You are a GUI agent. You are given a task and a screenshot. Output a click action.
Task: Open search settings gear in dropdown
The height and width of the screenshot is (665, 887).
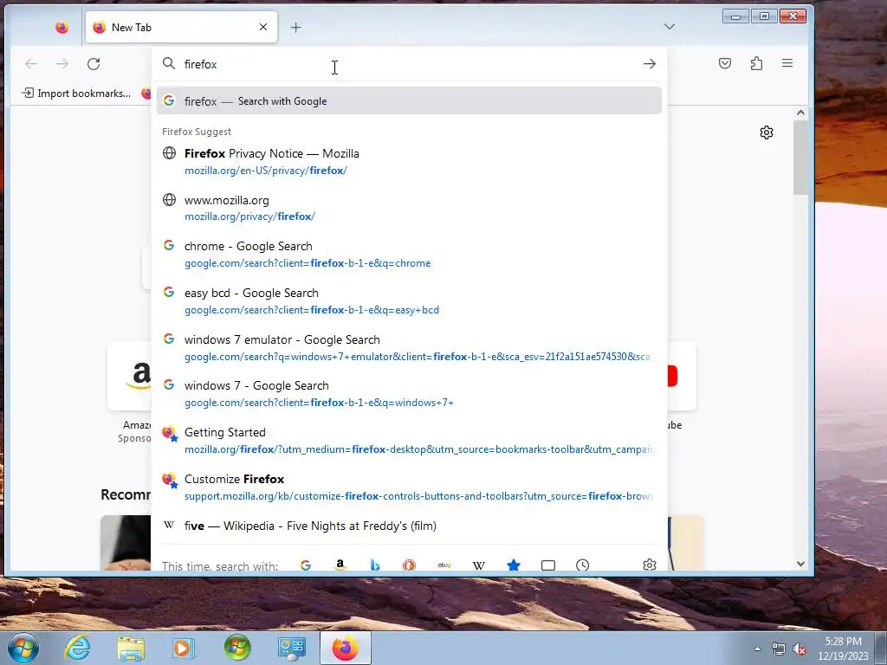650,565
